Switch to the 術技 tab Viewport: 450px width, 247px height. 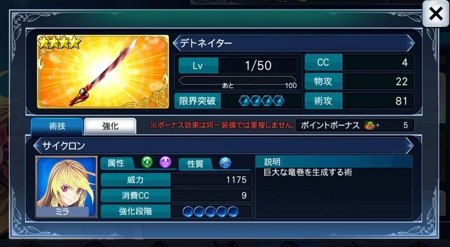coord(57,126)
